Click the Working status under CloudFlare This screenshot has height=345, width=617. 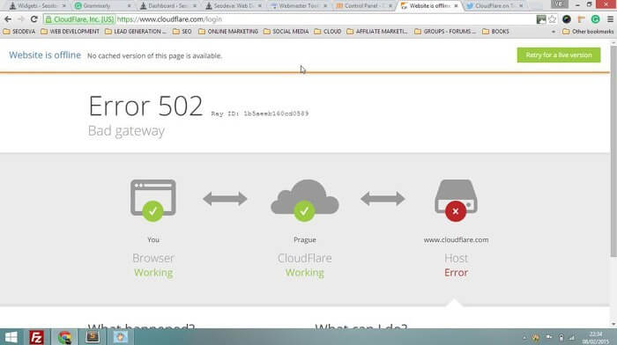pyautogui.click(x=305, y=273)
